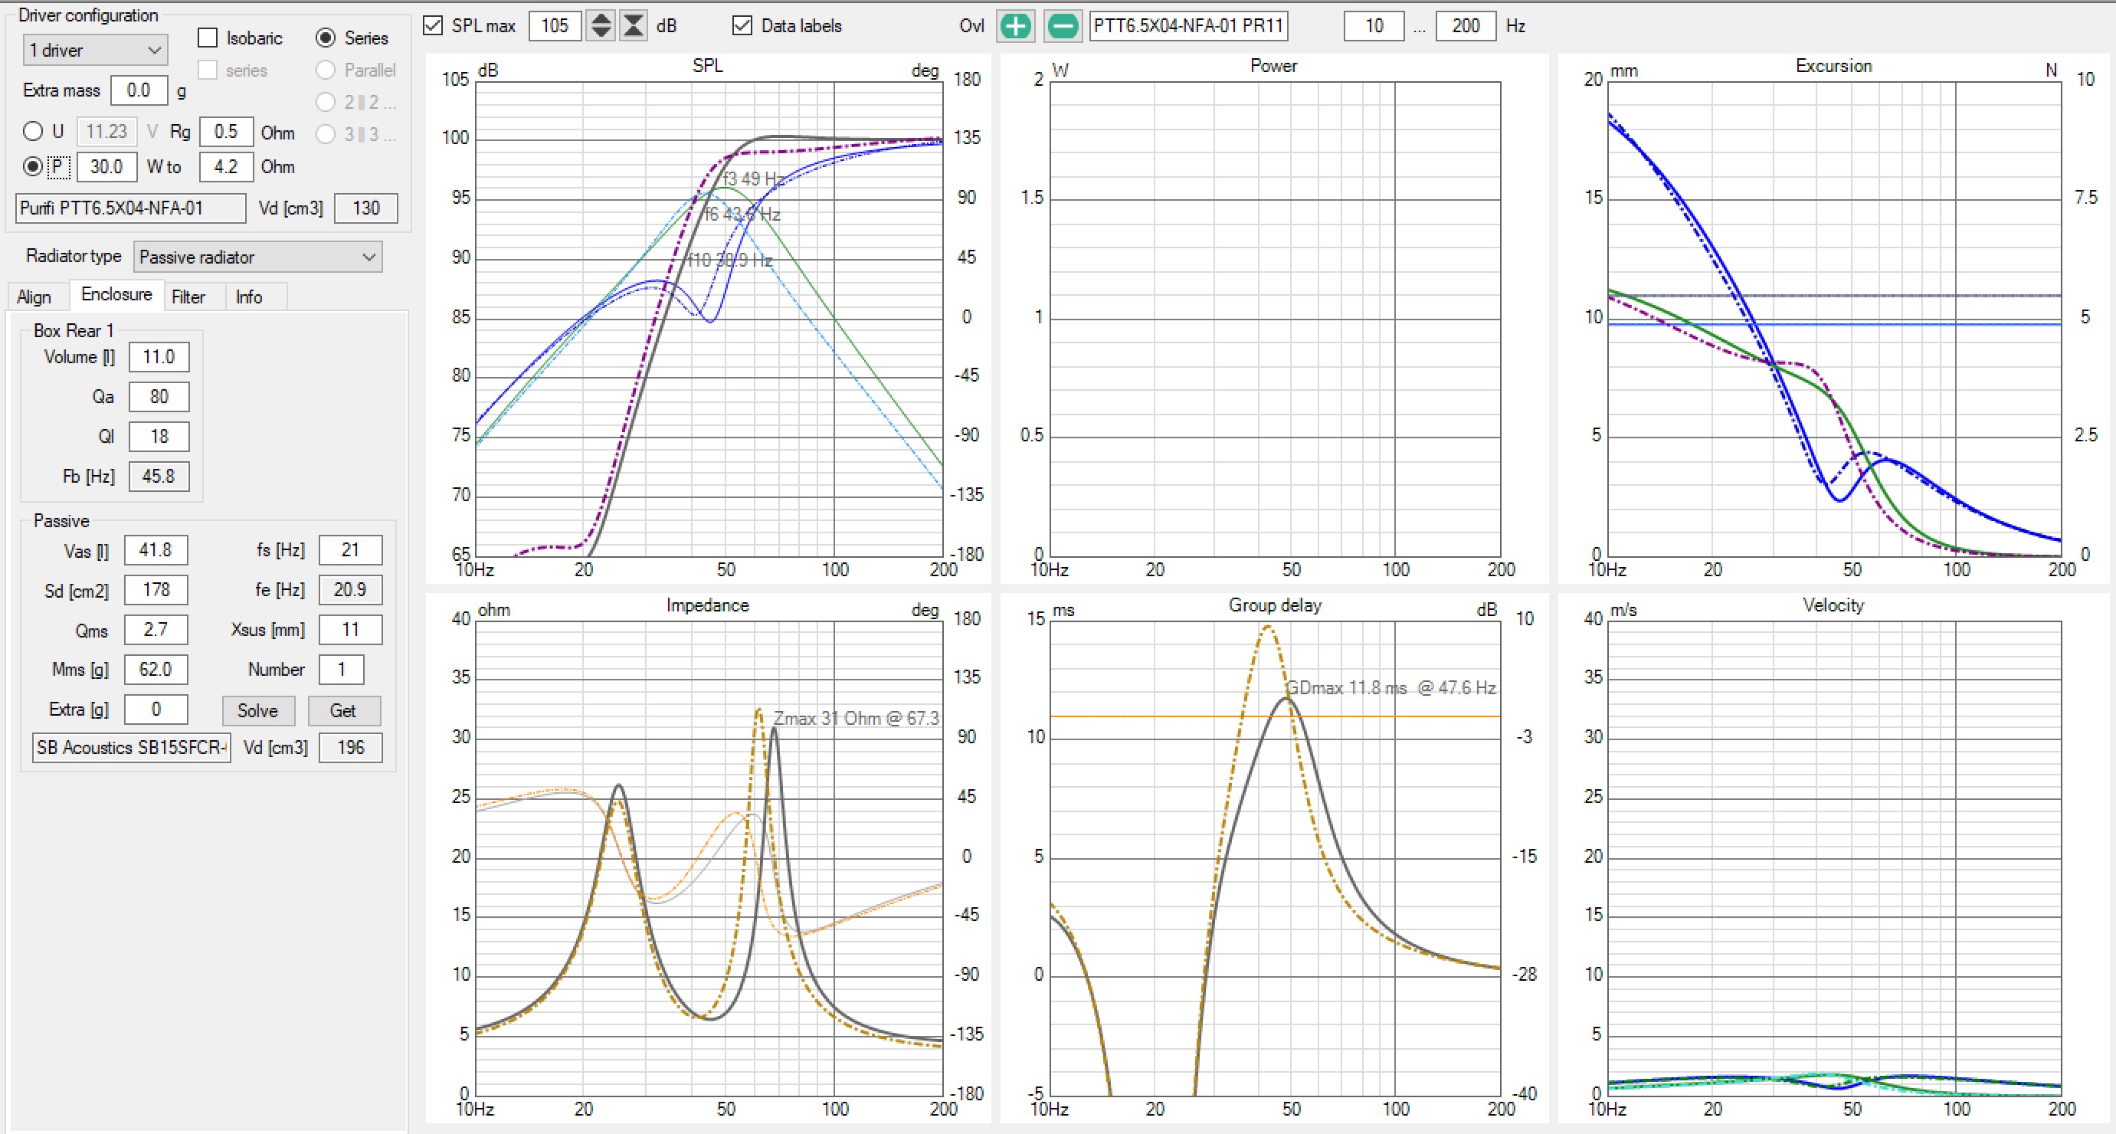Click the driver Vd field showing 130
The image size is (2116, 1134).
point(366,208)
